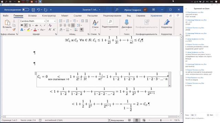Cut selection with the scissors icon
Screen dimensions: 220x123
point(14,21)
